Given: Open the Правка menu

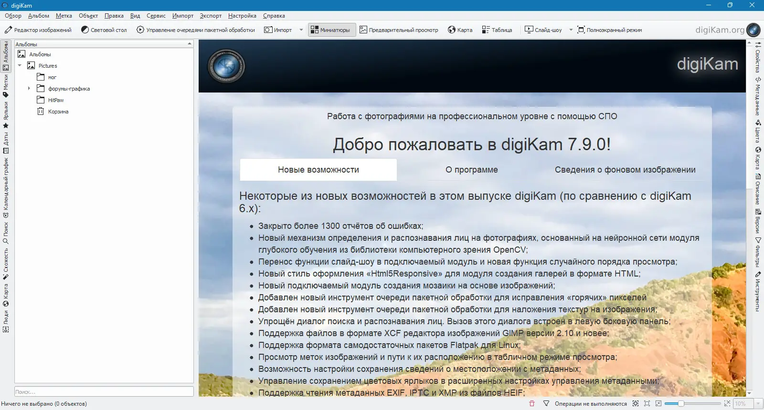Looking at the screenshot, I should (x=114, y=16).
